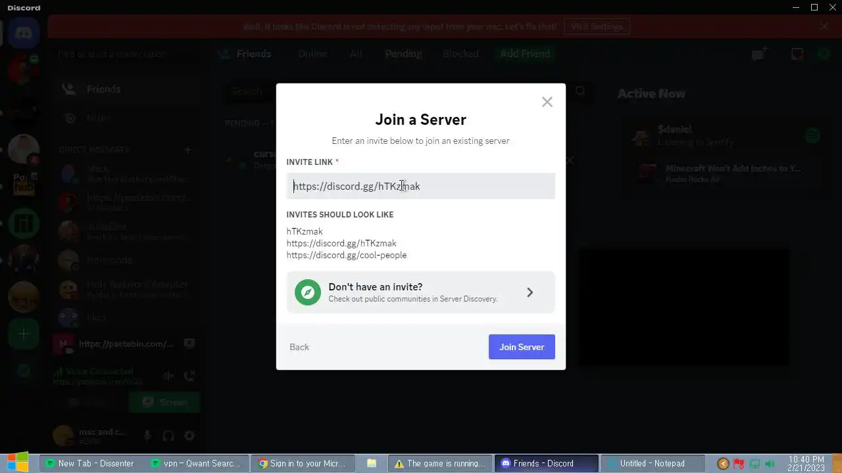Open Explore Discoverable Servers icon in sidebar
The width and height of the screenshot is (842, 473).
click(24, 371)
